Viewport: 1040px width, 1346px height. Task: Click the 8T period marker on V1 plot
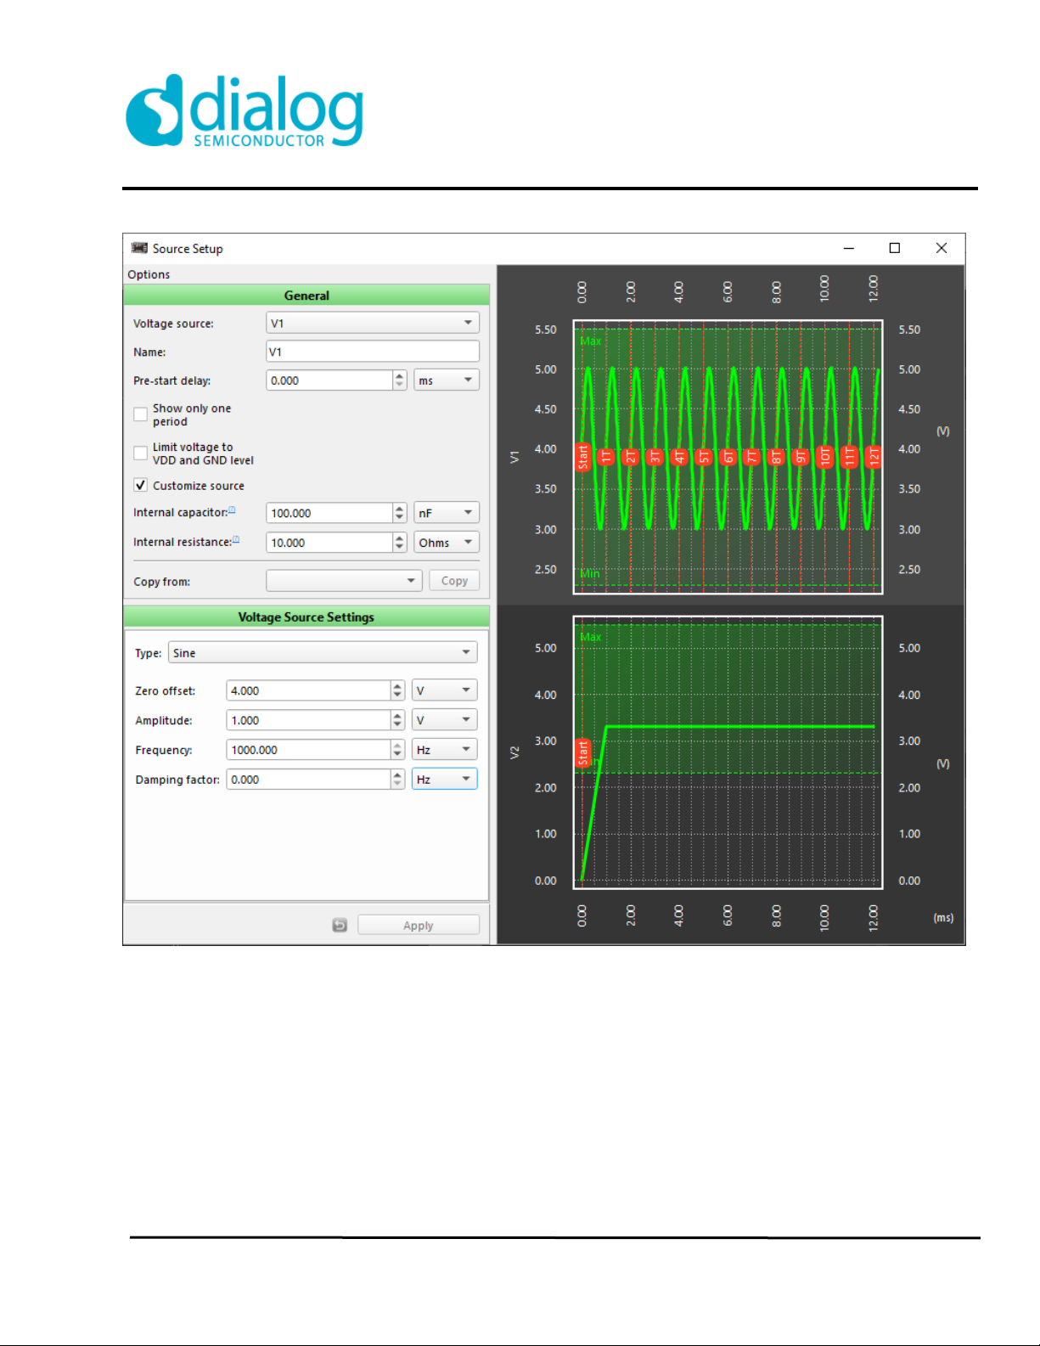pyautogui.click(x=776, y=457)
